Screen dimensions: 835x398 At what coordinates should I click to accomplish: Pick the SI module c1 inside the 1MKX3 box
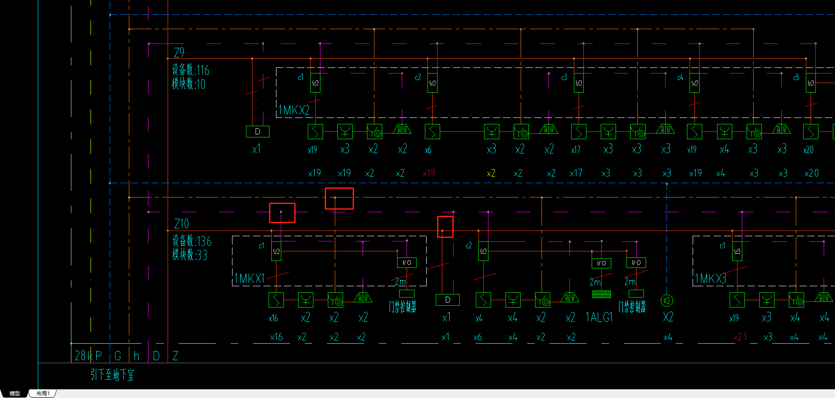[x=737, y=251]
